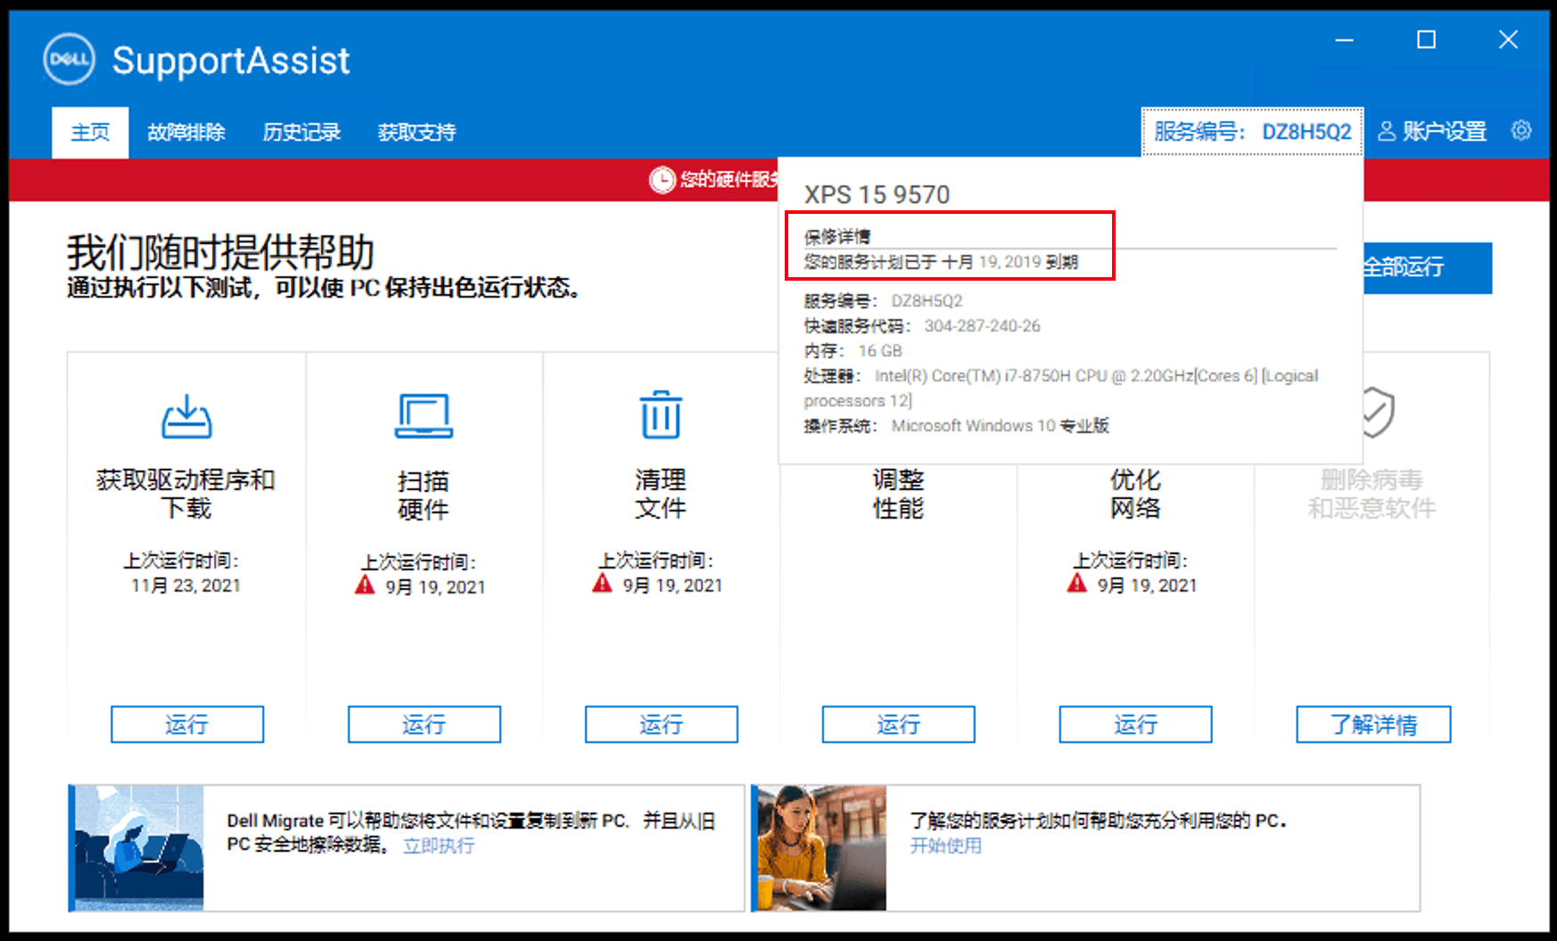The image size is (1557, 941).
Task: Click the 我们随时提供帮助 heading
Action: (x=220, y=252)
